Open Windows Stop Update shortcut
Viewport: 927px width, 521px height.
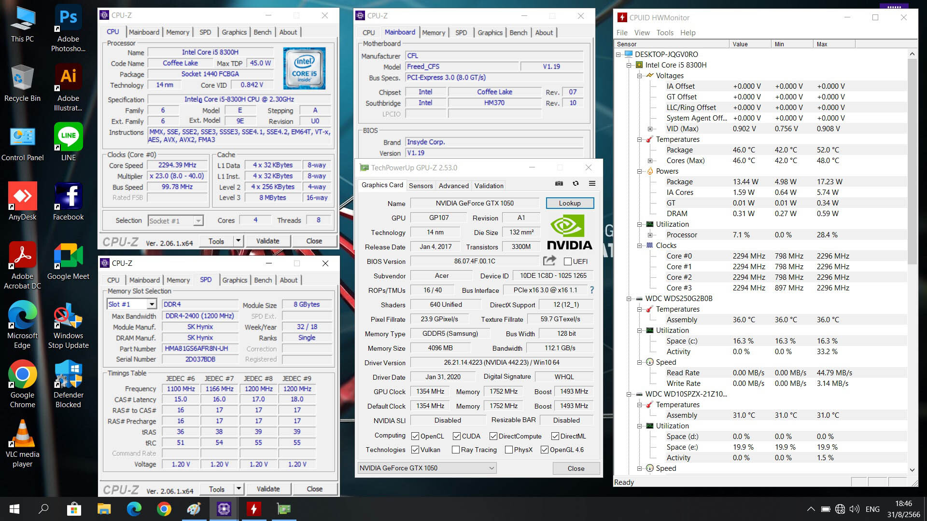pyautogui.click(x=68, y=325)
